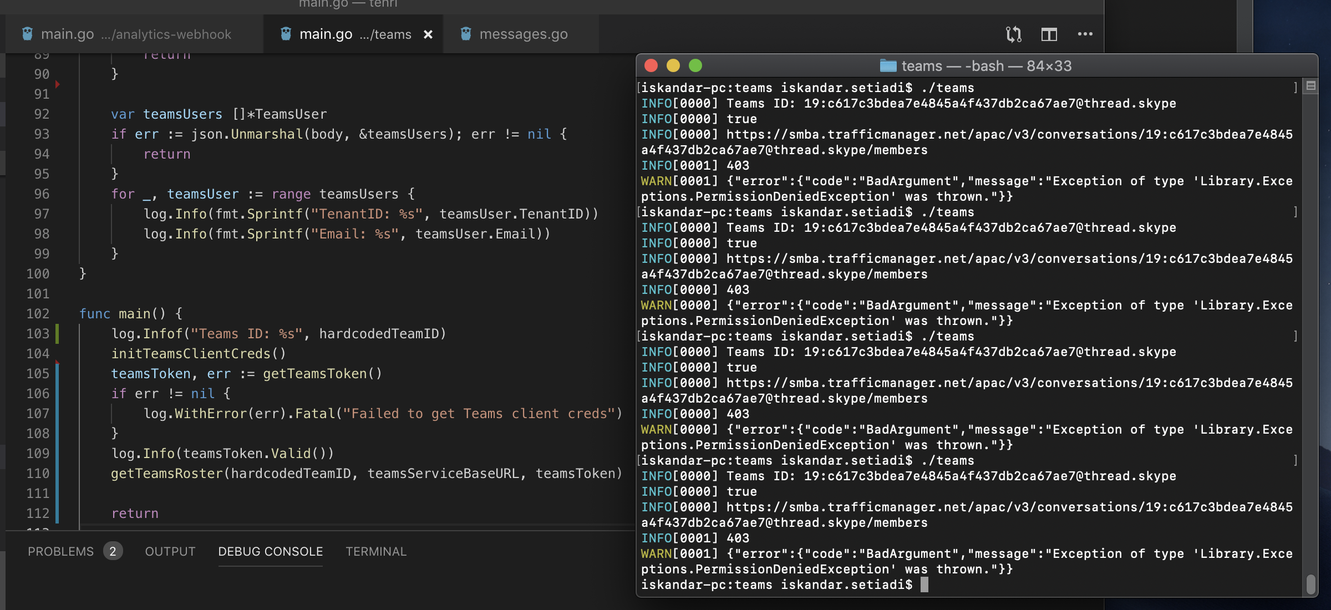Click the split editor icon

pyautogui.click(x=1049, y=34)
